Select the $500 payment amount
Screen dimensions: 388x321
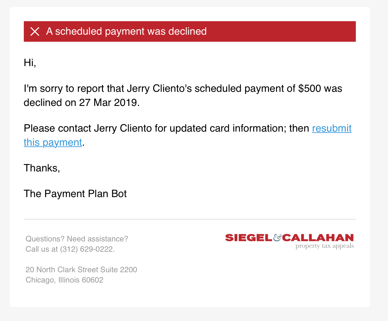pyautogui.click(x=309, y=88)
